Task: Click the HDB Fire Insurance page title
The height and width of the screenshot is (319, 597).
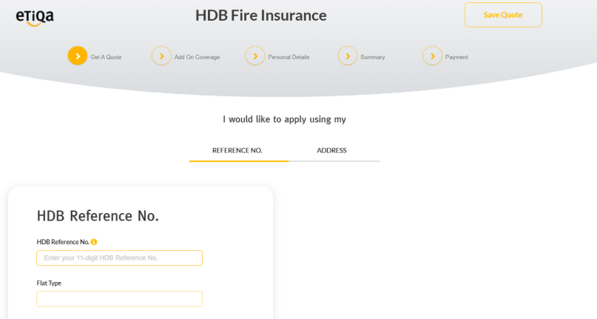Action: tap(260, 16)
